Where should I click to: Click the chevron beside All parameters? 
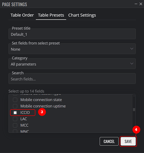click(132, 64)
